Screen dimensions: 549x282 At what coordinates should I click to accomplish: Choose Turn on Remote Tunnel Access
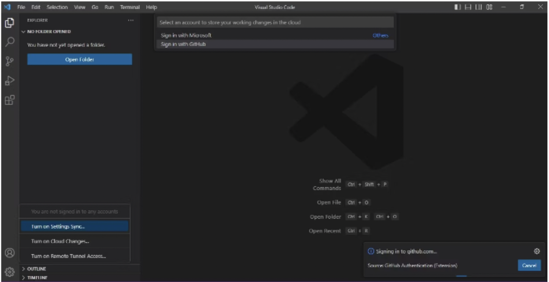(75, 256)
